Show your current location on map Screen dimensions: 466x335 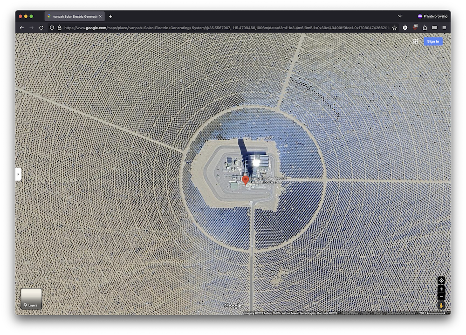point(441,280)
